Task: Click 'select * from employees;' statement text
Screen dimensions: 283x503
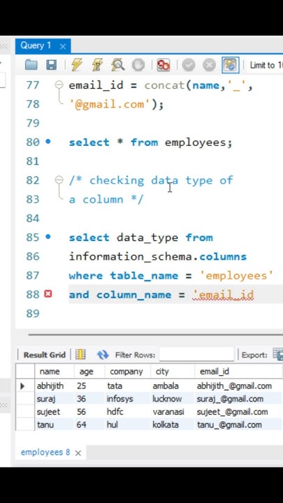Action: pyautogui.click(x=150, y=142)
